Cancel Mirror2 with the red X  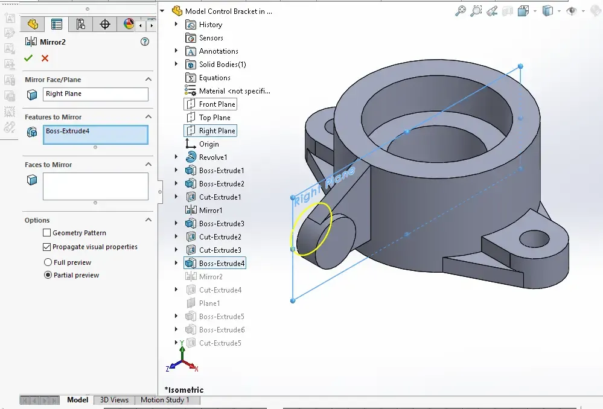tap(45, 59)
